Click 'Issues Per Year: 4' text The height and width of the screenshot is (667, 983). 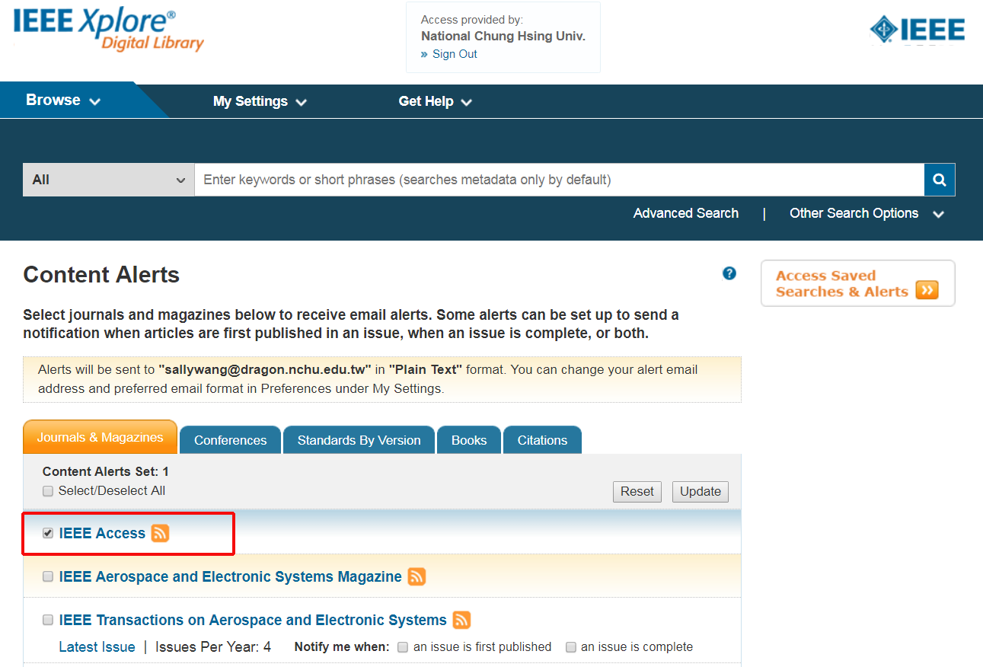pos(213,647)
